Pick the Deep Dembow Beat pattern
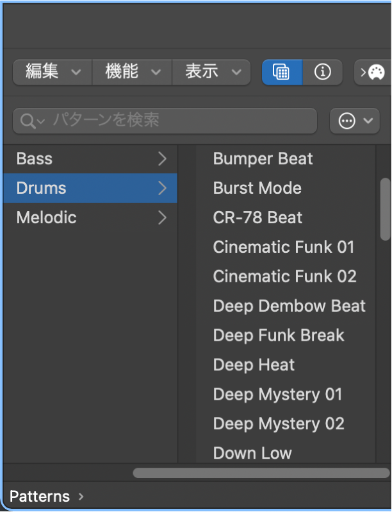392x512 pixels. 289,306
